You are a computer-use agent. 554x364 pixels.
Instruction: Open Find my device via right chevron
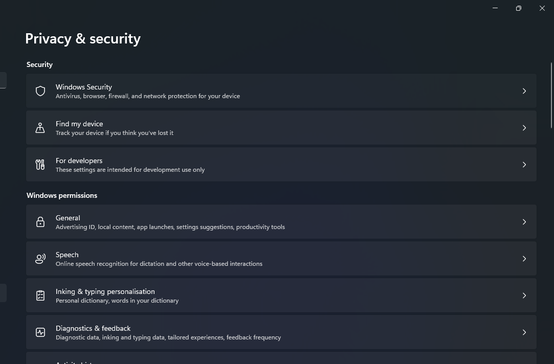524,128
